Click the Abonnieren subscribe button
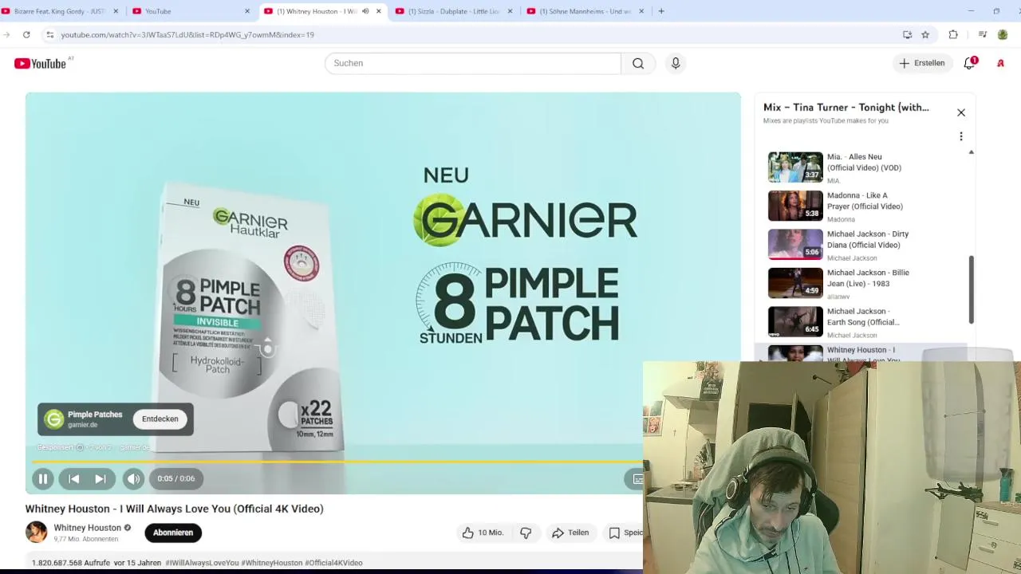1021x574 pixels. 173,533
